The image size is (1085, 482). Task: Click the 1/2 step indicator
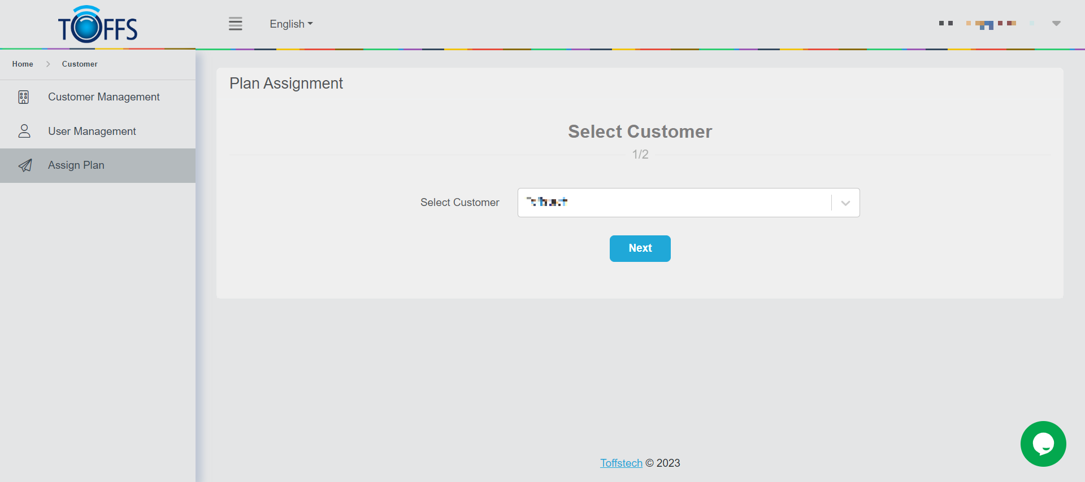click(x=640, y=155)
